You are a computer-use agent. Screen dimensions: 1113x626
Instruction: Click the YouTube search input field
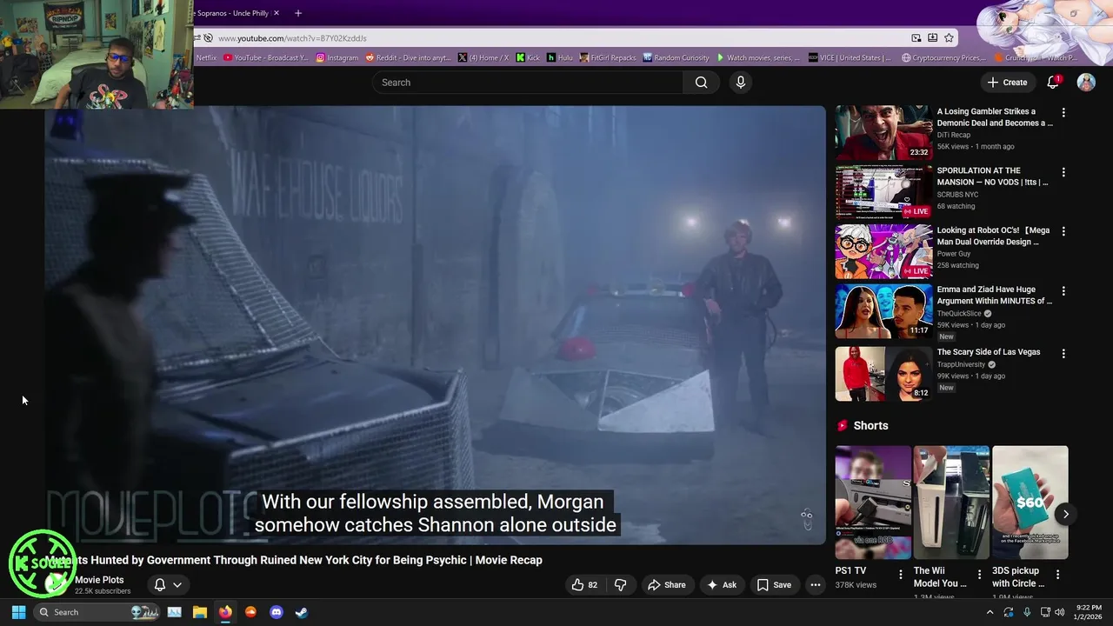528,83
